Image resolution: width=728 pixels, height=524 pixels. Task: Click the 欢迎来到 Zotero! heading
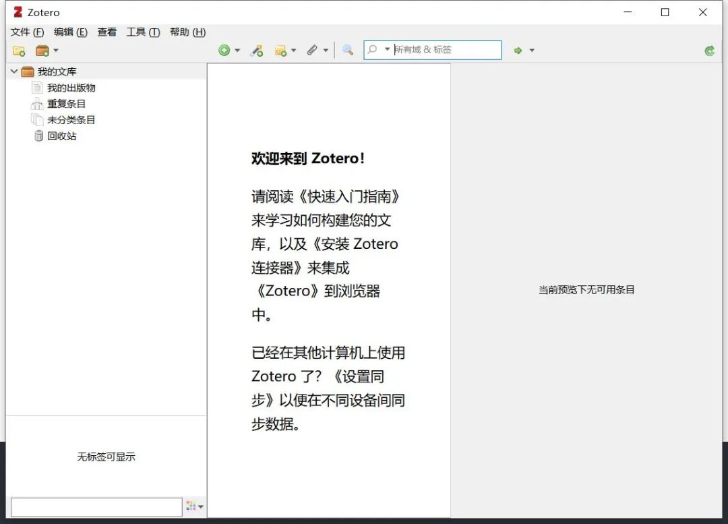click(x=308, y=158)
